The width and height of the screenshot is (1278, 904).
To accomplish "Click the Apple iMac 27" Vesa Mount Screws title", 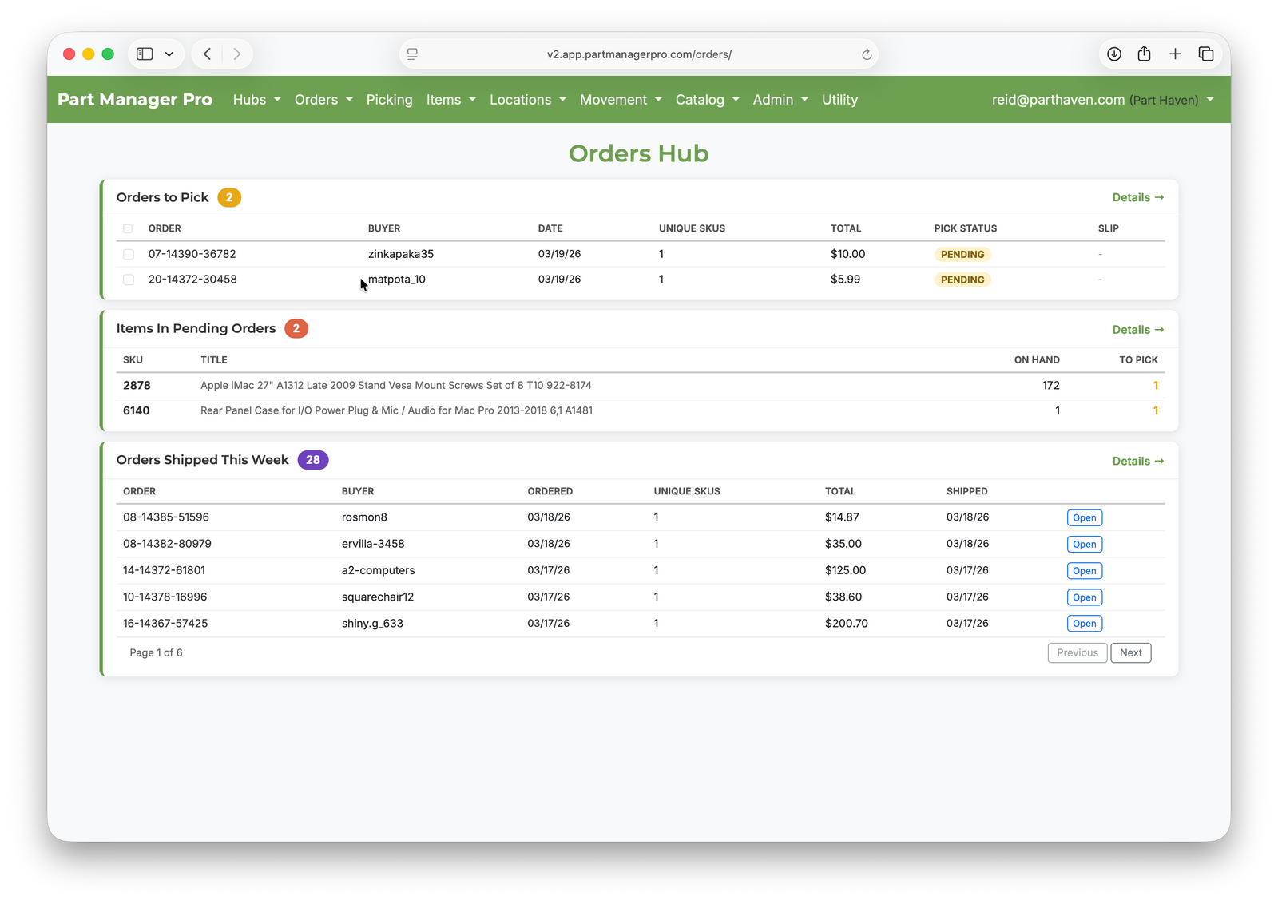I will (x=396, y=385).
